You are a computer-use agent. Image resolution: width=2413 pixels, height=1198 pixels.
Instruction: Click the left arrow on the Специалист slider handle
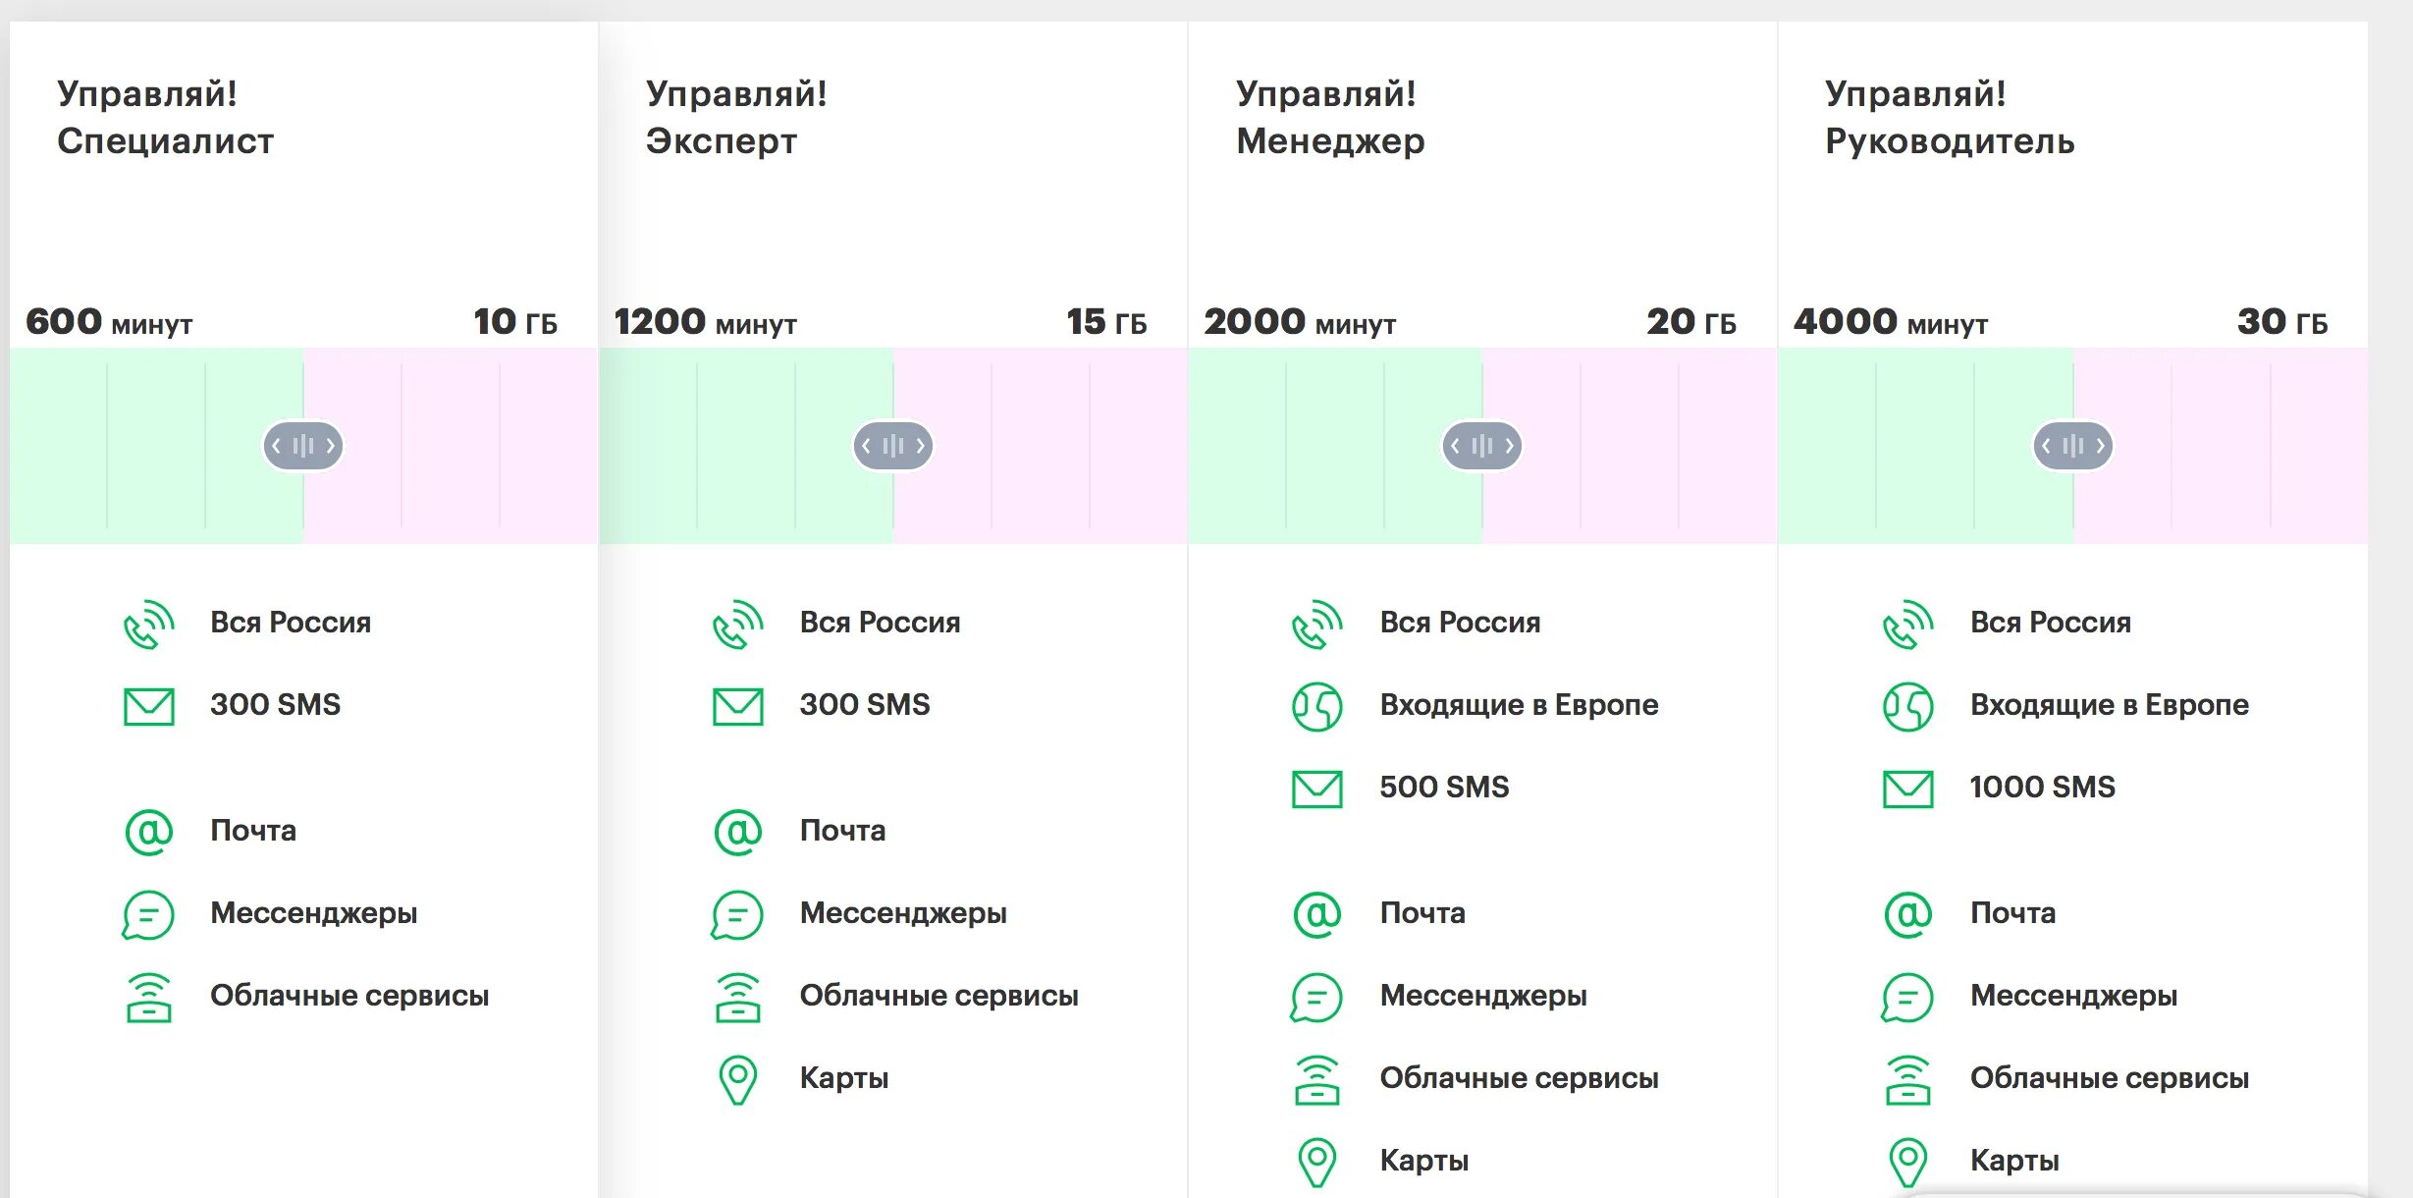point(276,446)
